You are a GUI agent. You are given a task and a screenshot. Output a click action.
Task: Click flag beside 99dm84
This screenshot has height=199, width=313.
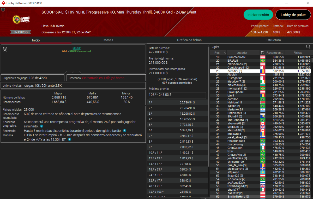coord(263,116)
